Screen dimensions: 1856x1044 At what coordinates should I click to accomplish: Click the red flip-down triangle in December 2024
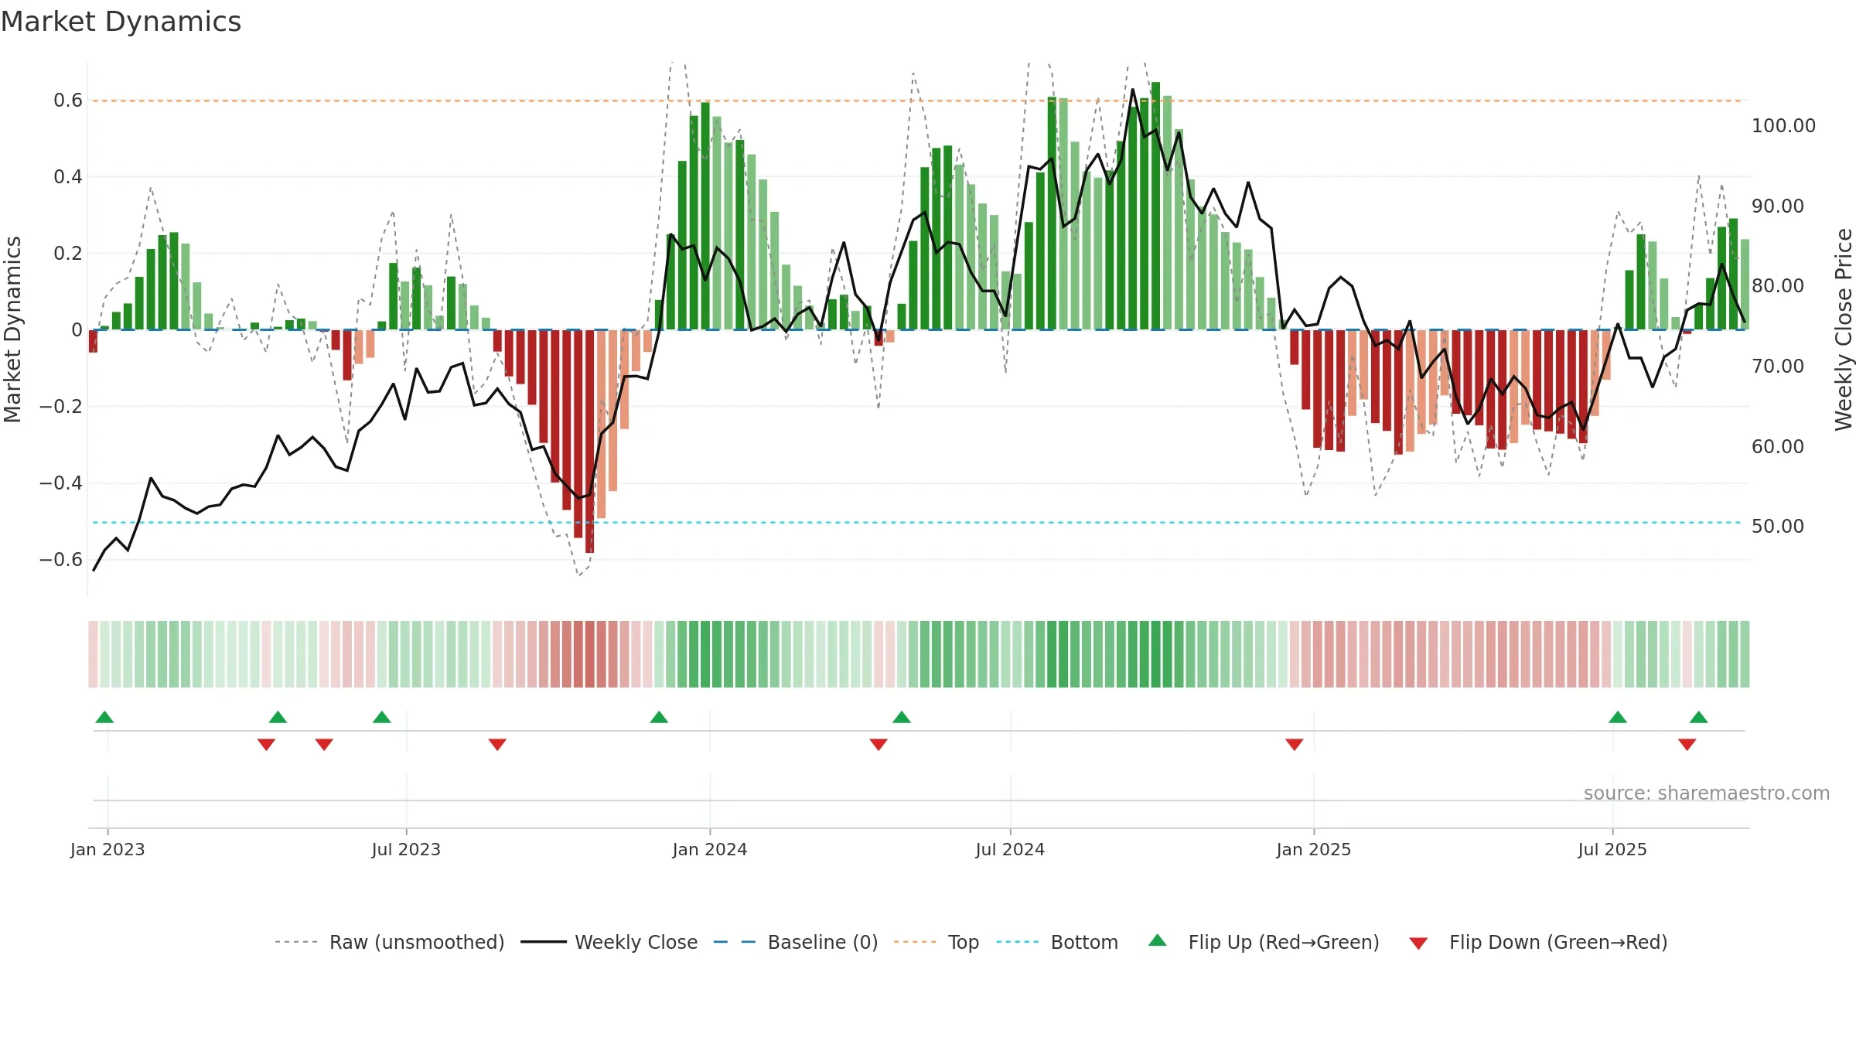1295,745
